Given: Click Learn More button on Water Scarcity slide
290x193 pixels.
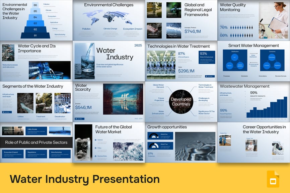Looking at the screenshot, I should tap(79, 118).
